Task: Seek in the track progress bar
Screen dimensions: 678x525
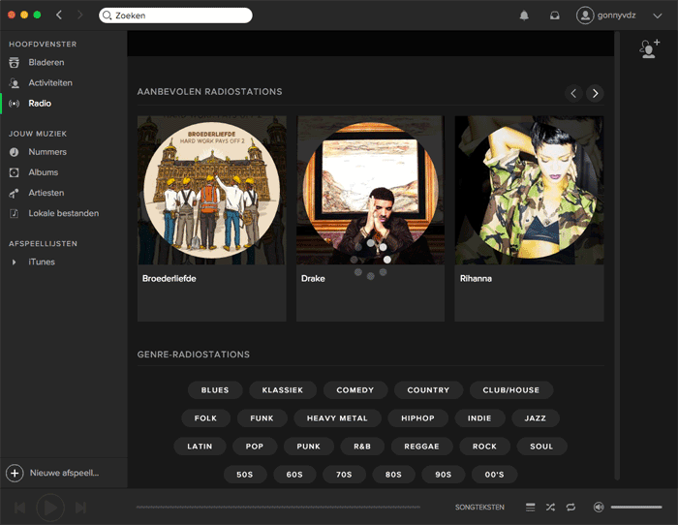Action: coord(278,507)
